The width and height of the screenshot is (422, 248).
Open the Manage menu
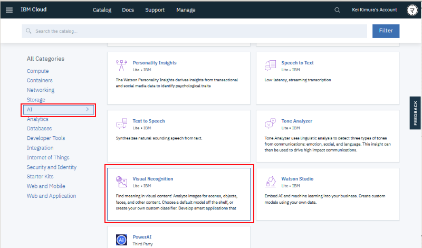point(186,10)
